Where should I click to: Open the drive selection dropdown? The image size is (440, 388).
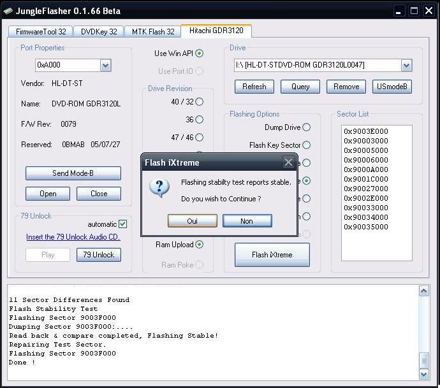pos(406,65)
